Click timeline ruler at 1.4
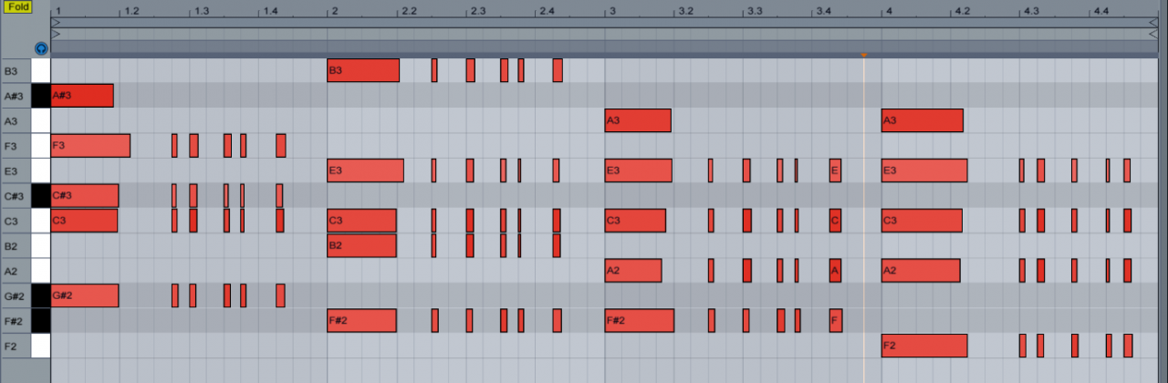The height and width of the screenshot is (383, 1168). [271, 12]
